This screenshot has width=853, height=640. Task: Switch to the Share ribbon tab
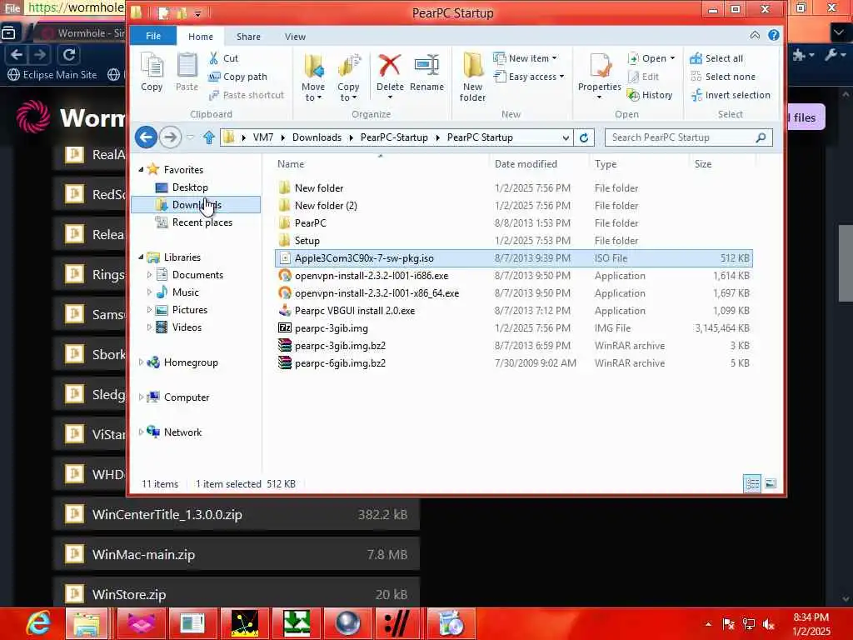(x=248, y=37)
